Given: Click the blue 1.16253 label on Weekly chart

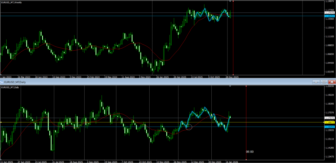Looking at the screenshot, I should tap(329, 16).
